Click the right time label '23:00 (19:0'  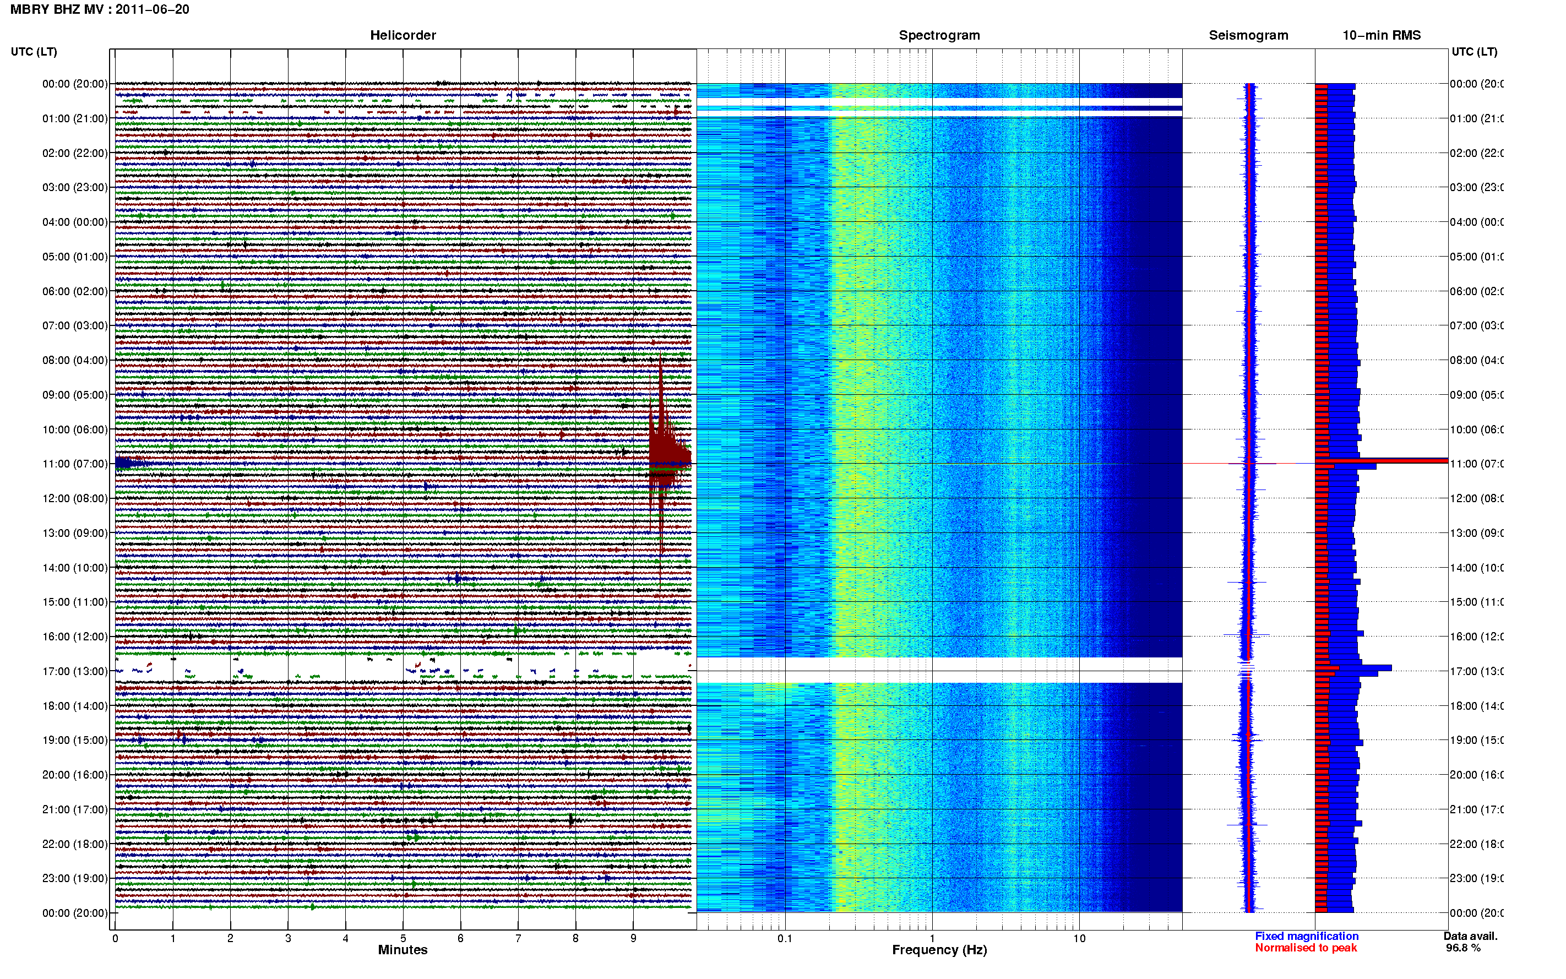point(1477,879)
